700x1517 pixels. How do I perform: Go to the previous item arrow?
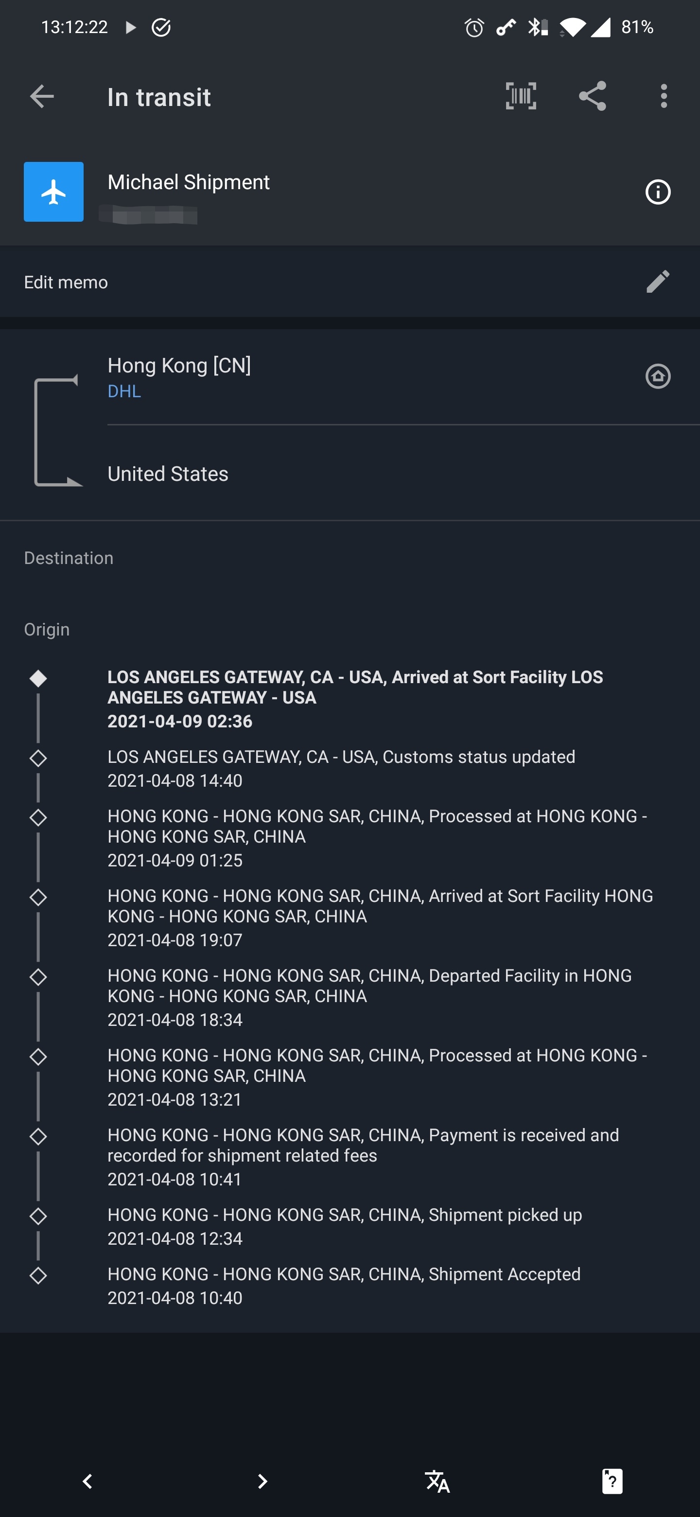pyautogui.click(x=87, y=1481)
